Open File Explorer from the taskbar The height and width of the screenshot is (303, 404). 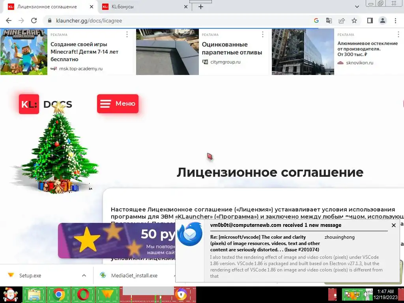pos(34,295)
